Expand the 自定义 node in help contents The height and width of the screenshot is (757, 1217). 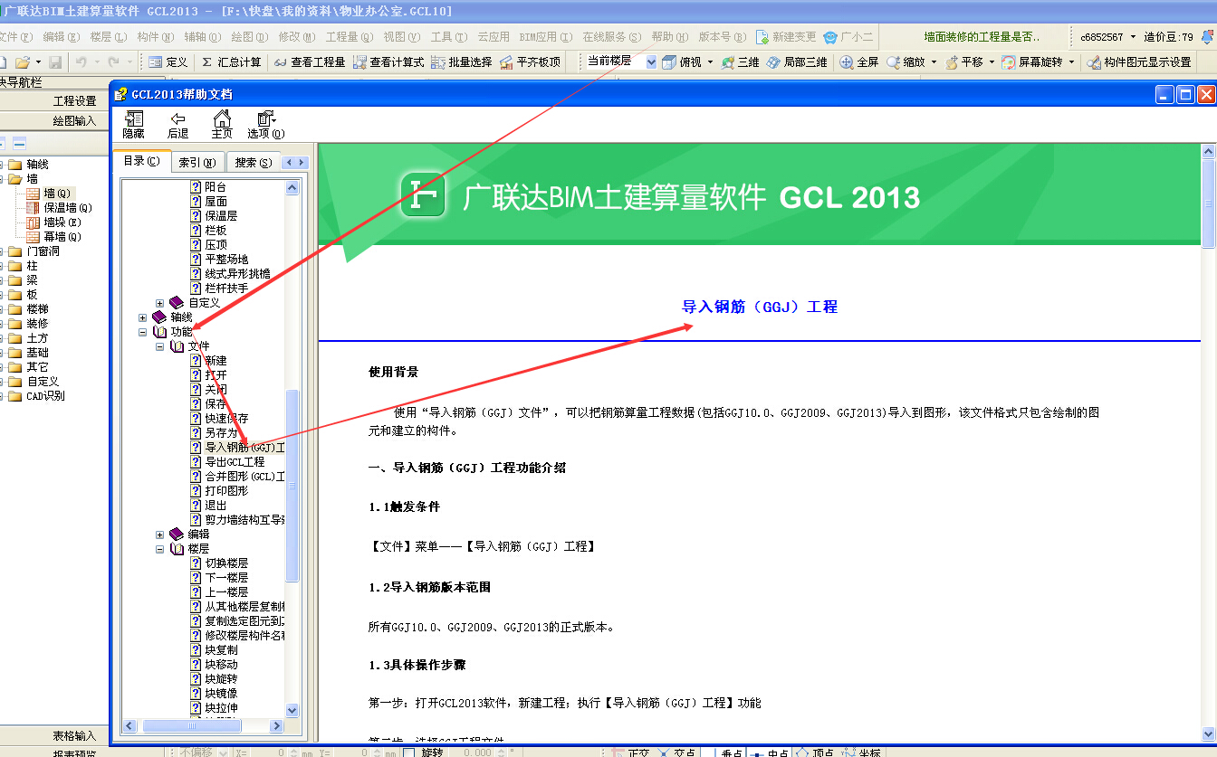[159, 303]
